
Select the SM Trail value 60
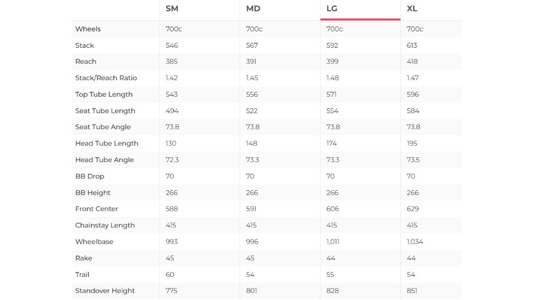(x=170, y=275)
